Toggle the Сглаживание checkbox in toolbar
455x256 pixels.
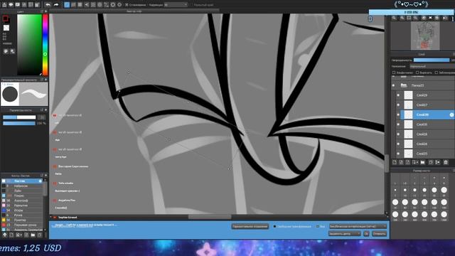click(x=127, y=5)
